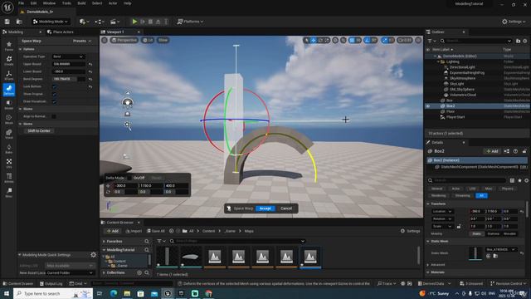Adjust the Bend Degrees slider field
Screen dimensions: 531x299
68,79
